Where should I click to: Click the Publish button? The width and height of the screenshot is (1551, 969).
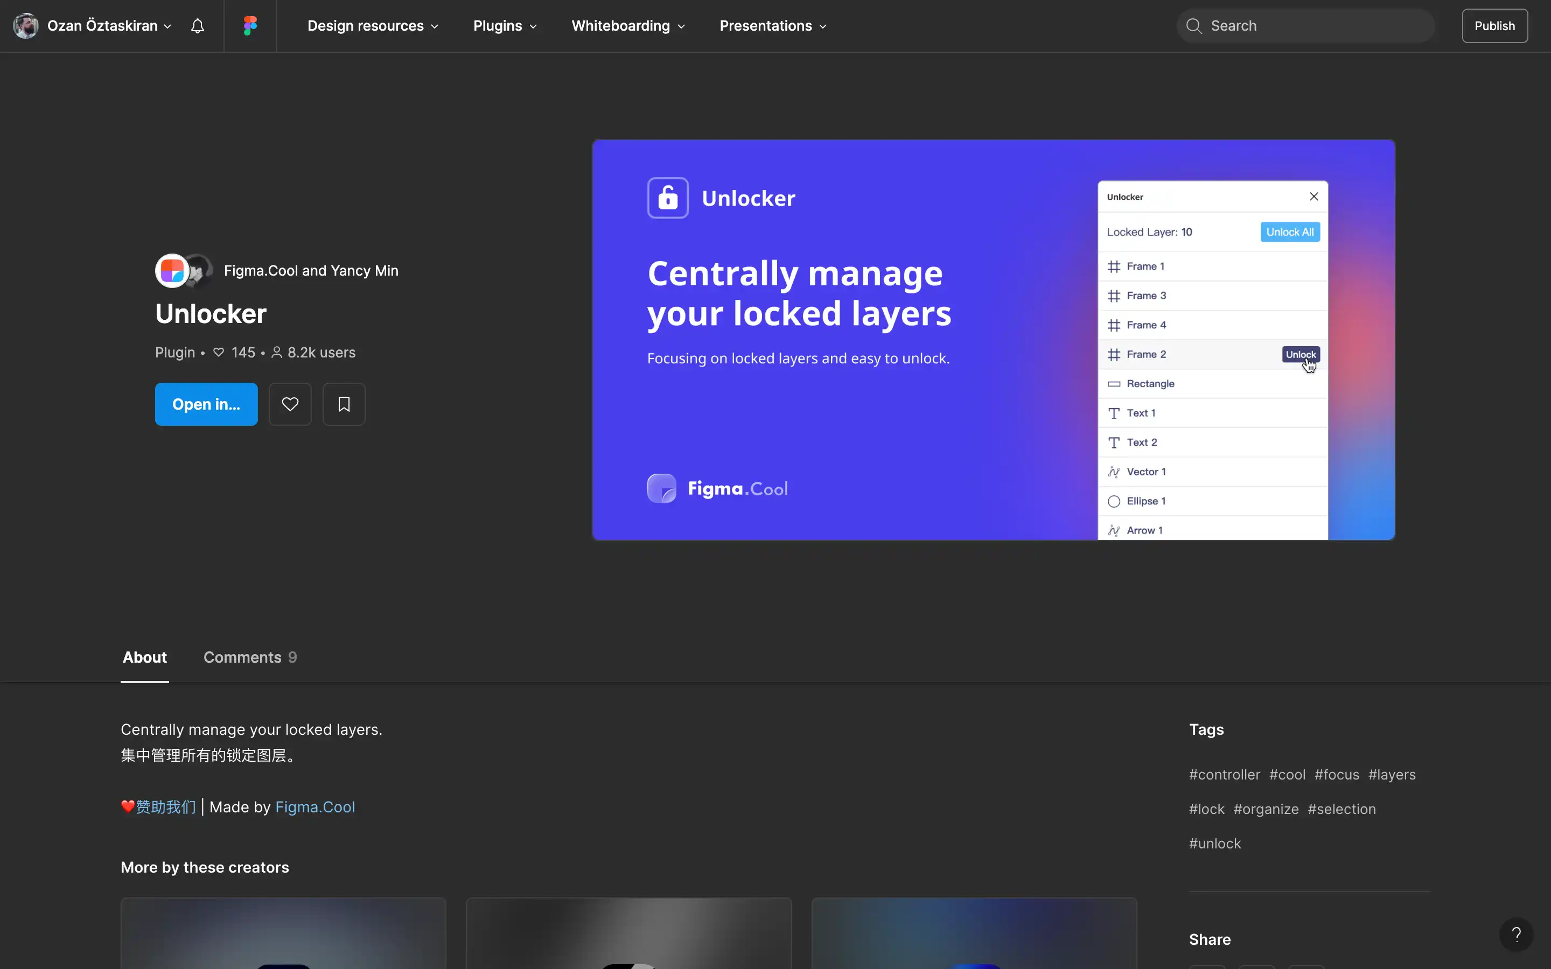(1494, 26)
